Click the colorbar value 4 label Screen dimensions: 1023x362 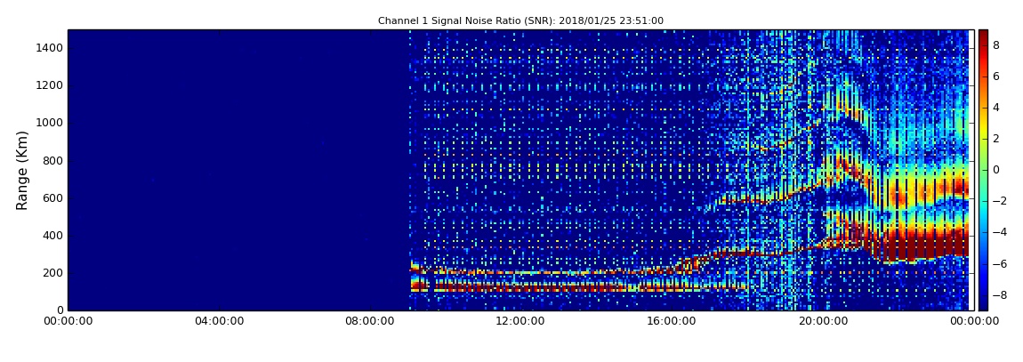[996, 108]
